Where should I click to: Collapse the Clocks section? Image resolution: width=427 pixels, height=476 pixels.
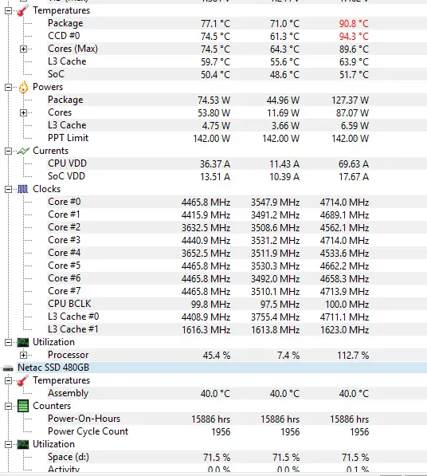coord(9,189)
